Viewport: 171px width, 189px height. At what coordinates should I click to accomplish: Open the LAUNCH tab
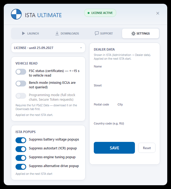pyautogui.click(x=30, y=33)
